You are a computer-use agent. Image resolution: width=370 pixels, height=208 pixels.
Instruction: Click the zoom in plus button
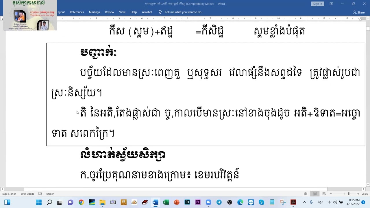358,194
